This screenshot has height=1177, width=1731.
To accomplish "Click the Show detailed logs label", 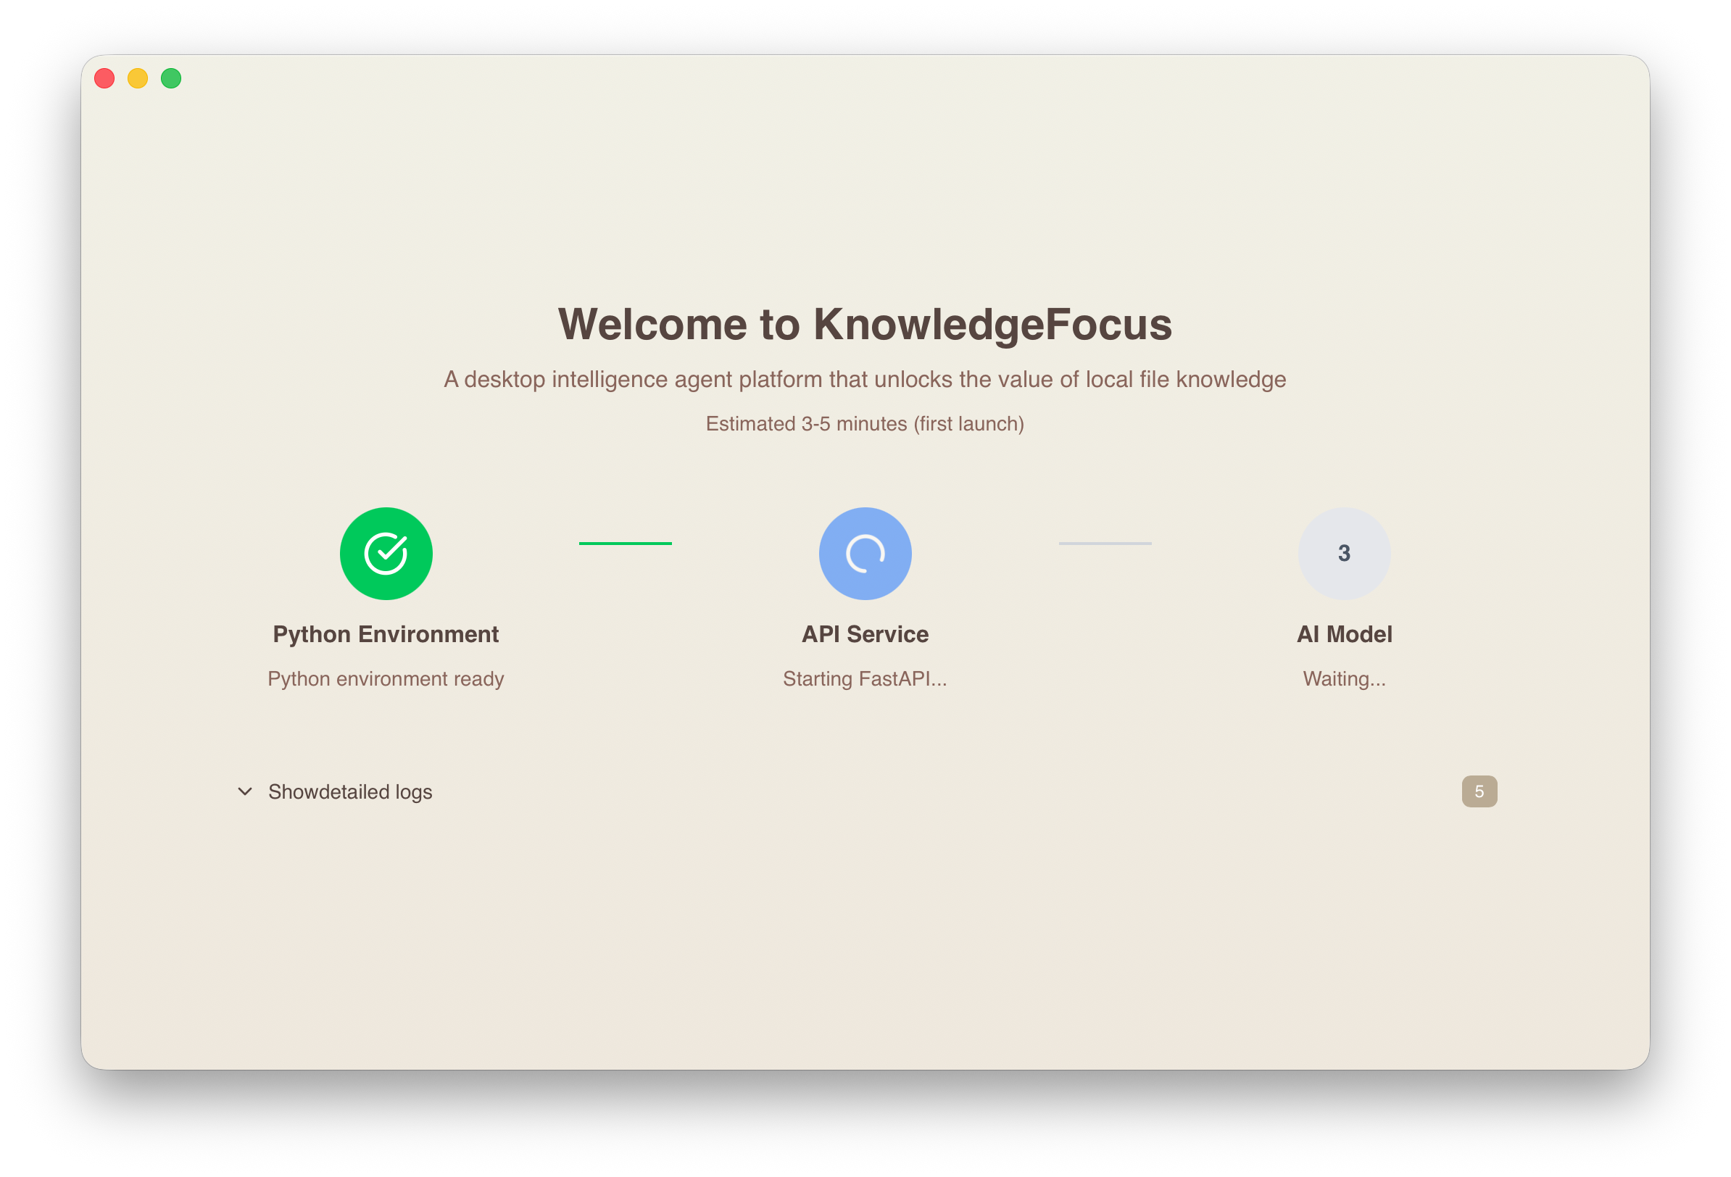I will coord(350,791).
